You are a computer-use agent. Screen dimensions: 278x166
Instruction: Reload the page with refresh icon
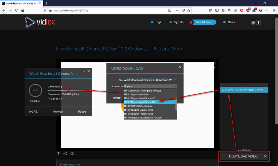click(x=16, y=10)
